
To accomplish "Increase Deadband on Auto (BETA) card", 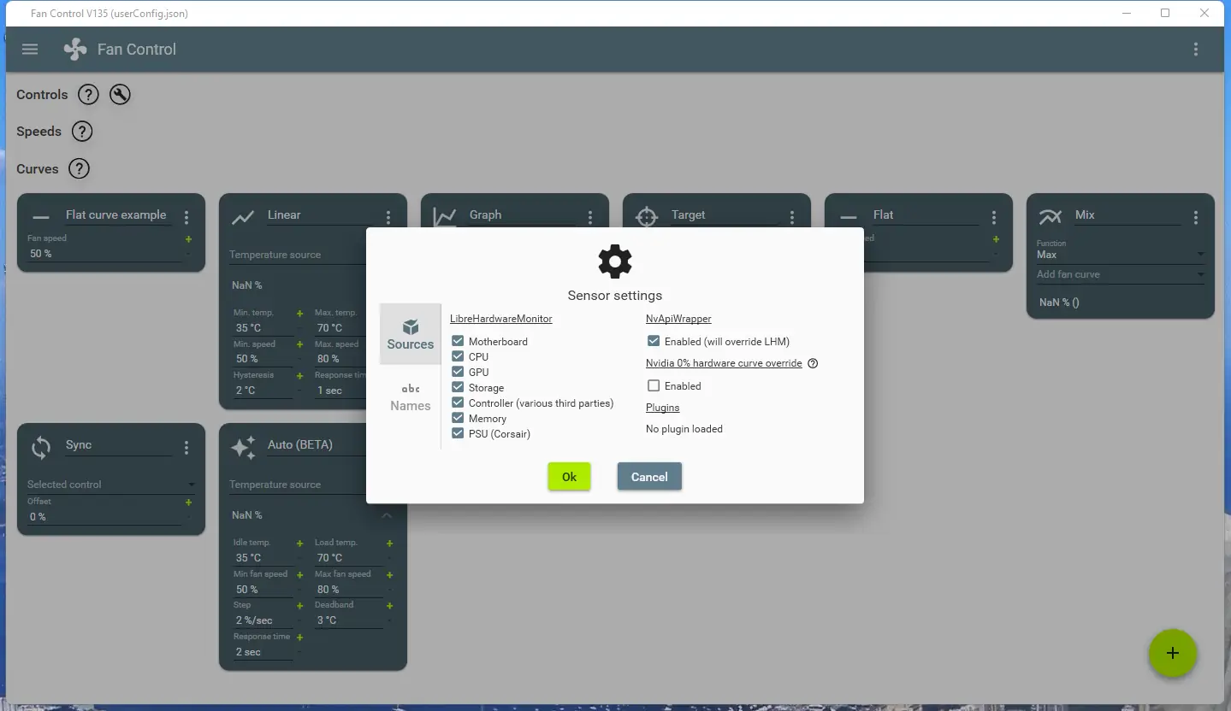I will pyautogui.click(x=389, y=606).
